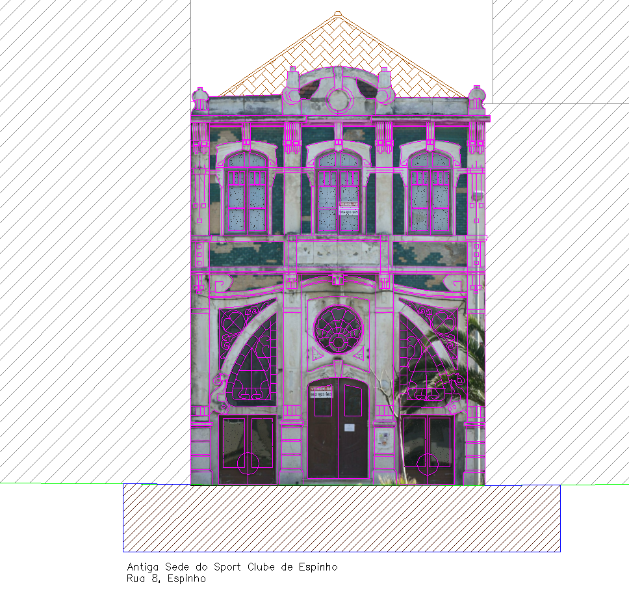Select the central arched double door
Screen dimensions: 629x592
pos(338,429)
